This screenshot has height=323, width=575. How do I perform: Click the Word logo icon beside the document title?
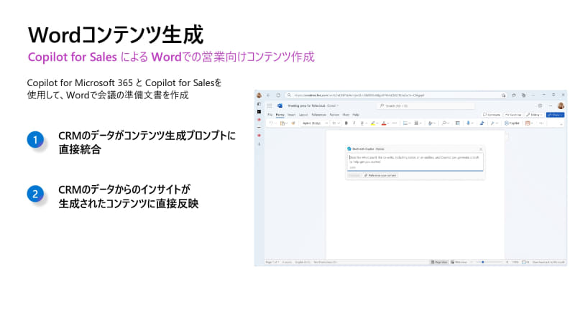tap(280, 106)
